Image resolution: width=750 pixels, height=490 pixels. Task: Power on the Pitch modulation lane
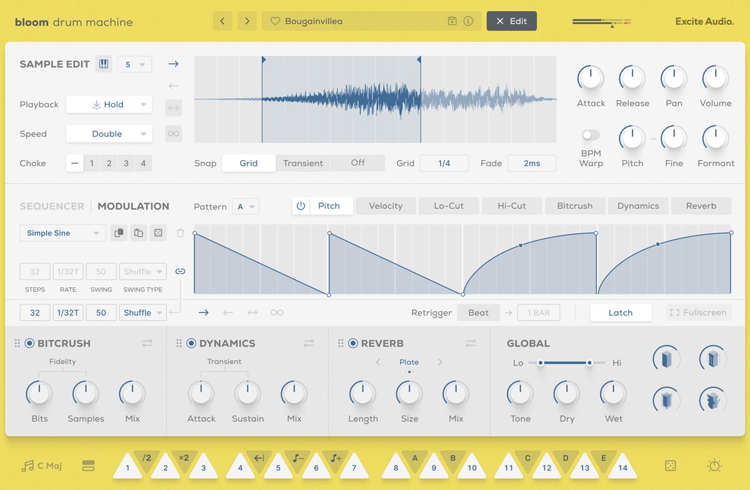coord(301,205)
